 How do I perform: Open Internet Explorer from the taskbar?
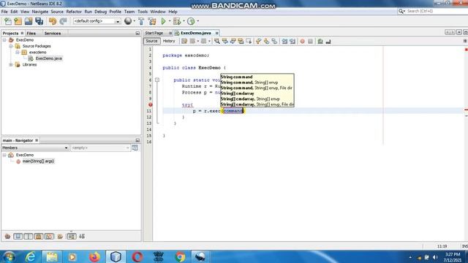[31, 256]
